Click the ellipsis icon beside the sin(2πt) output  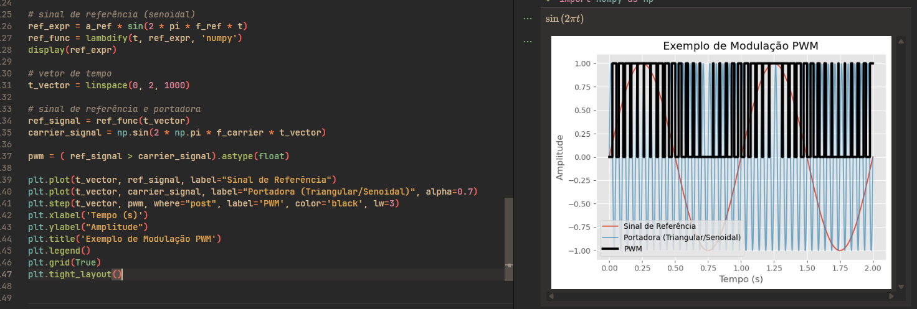[528, 19]
